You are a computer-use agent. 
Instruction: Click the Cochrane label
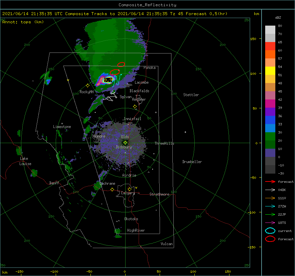pos(107,183)
